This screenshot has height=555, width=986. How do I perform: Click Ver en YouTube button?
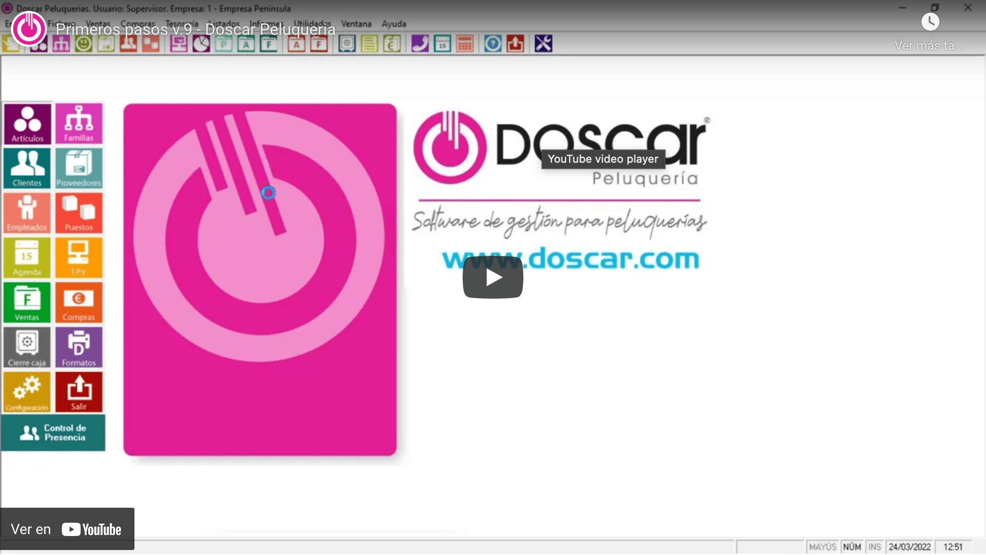tap(67, 529)
